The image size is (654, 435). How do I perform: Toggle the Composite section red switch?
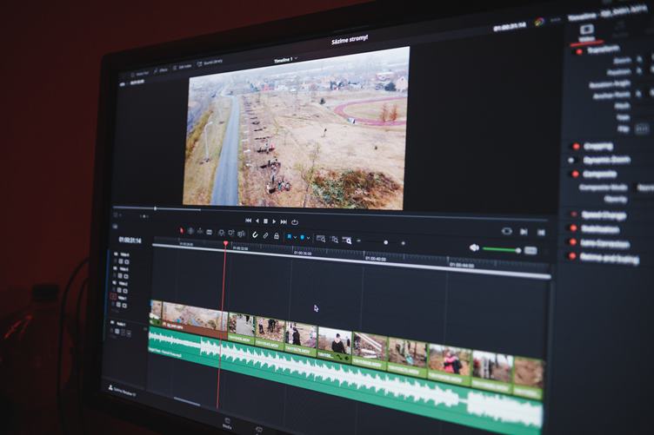(x=575, y=174)
